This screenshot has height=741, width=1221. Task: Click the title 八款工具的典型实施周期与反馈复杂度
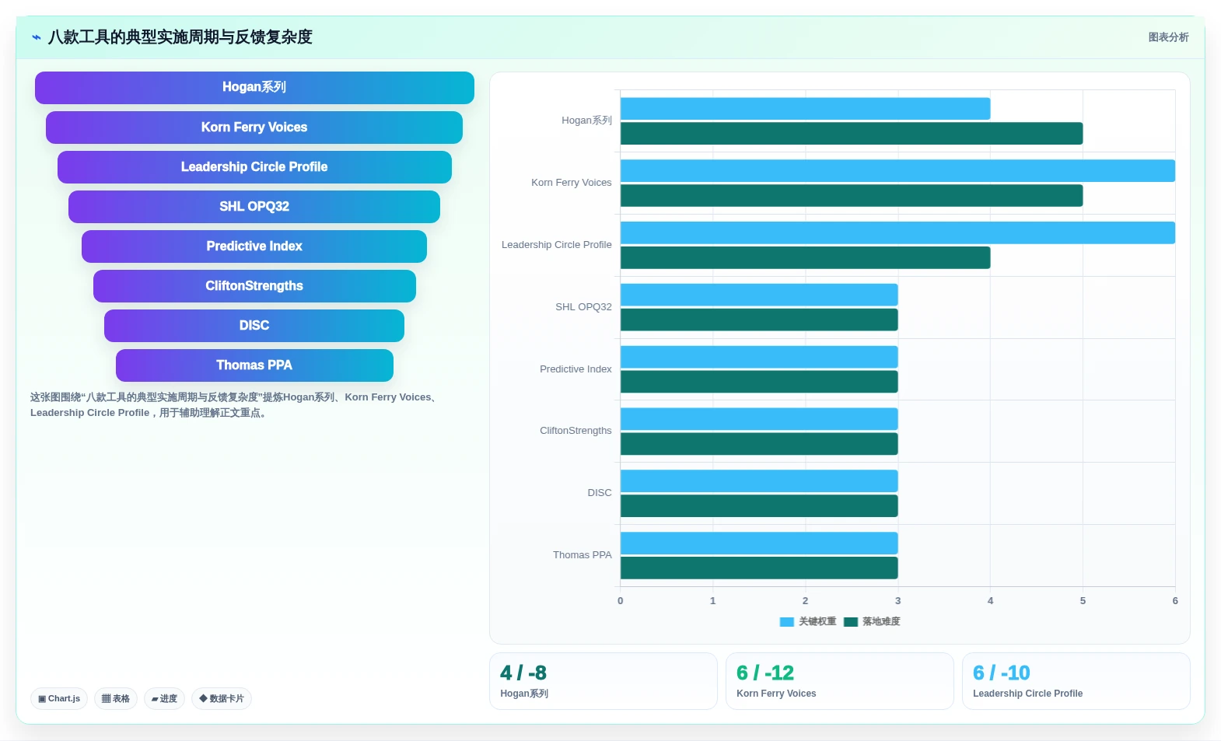click(180, 37)
